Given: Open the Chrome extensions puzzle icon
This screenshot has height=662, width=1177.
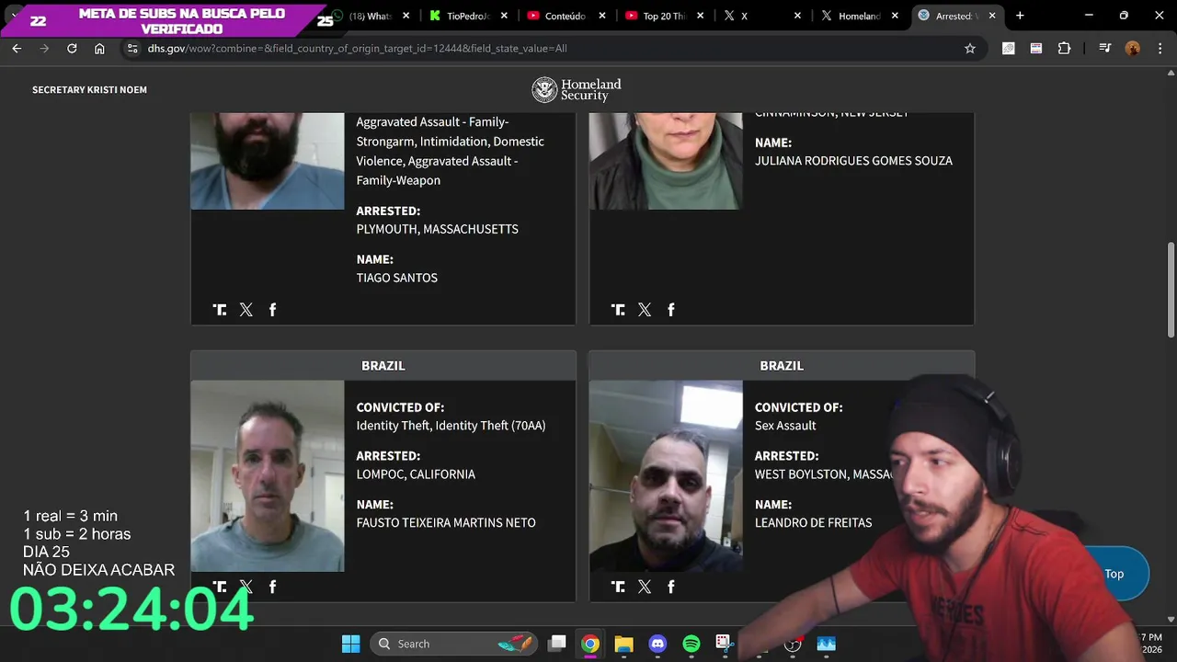Looking at the screenshot, I should click(x=1064, y=49).
